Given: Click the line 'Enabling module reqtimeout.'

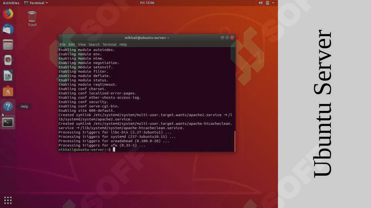Looking at the screenshot, I should (x=88, y=84).
